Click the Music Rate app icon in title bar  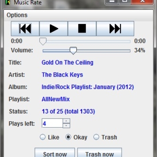[x=7, y=2]
